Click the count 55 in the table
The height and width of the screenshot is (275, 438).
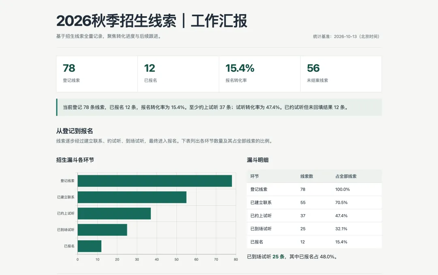click(x=303, y=203)
